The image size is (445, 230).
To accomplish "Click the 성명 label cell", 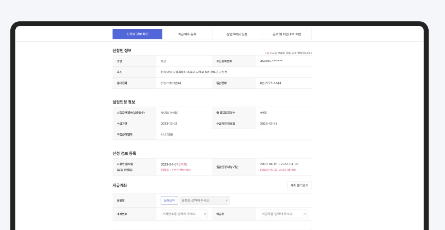I will pos(134,61).
